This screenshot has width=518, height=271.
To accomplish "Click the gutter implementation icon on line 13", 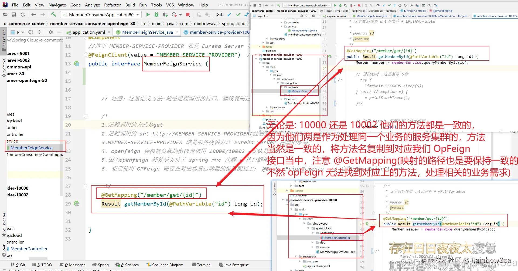I will click(x=77, y=64).
